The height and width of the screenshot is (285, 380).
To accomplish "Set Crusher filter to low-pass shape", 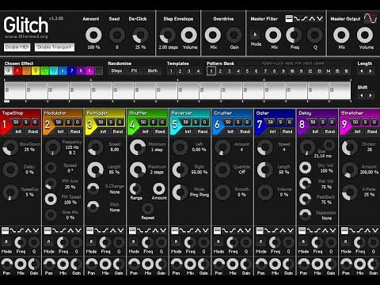I will [225, 230].
